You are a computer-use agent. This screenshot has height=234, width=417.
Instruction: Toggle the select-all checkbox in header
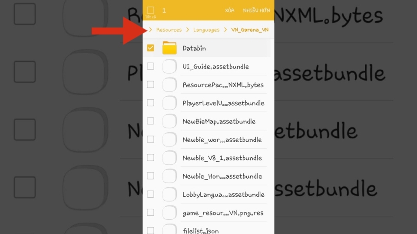(151, 10)
